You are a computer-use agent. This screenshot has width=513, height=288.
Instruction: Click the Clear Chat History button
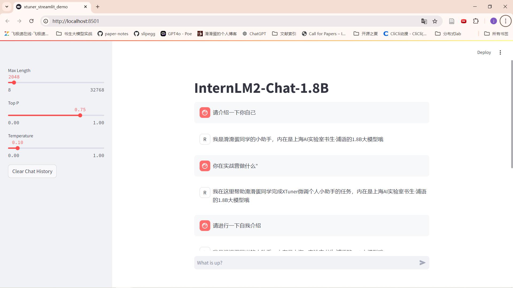coord(32,171)
